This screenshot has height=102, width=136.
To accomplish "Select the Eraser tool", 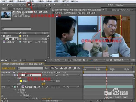I will pyautogui.click(x=50, y=5).
